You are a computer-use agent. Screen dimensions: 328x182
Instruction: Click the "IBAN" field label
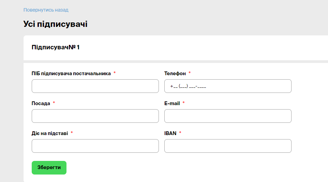point(170,133)
